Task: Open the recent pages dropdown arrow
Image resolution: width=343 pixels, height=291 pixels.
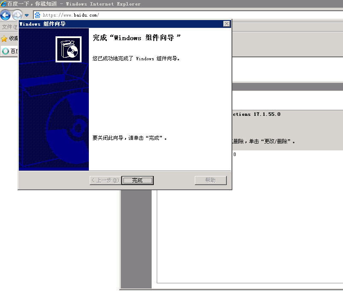Action: [26, 15]
